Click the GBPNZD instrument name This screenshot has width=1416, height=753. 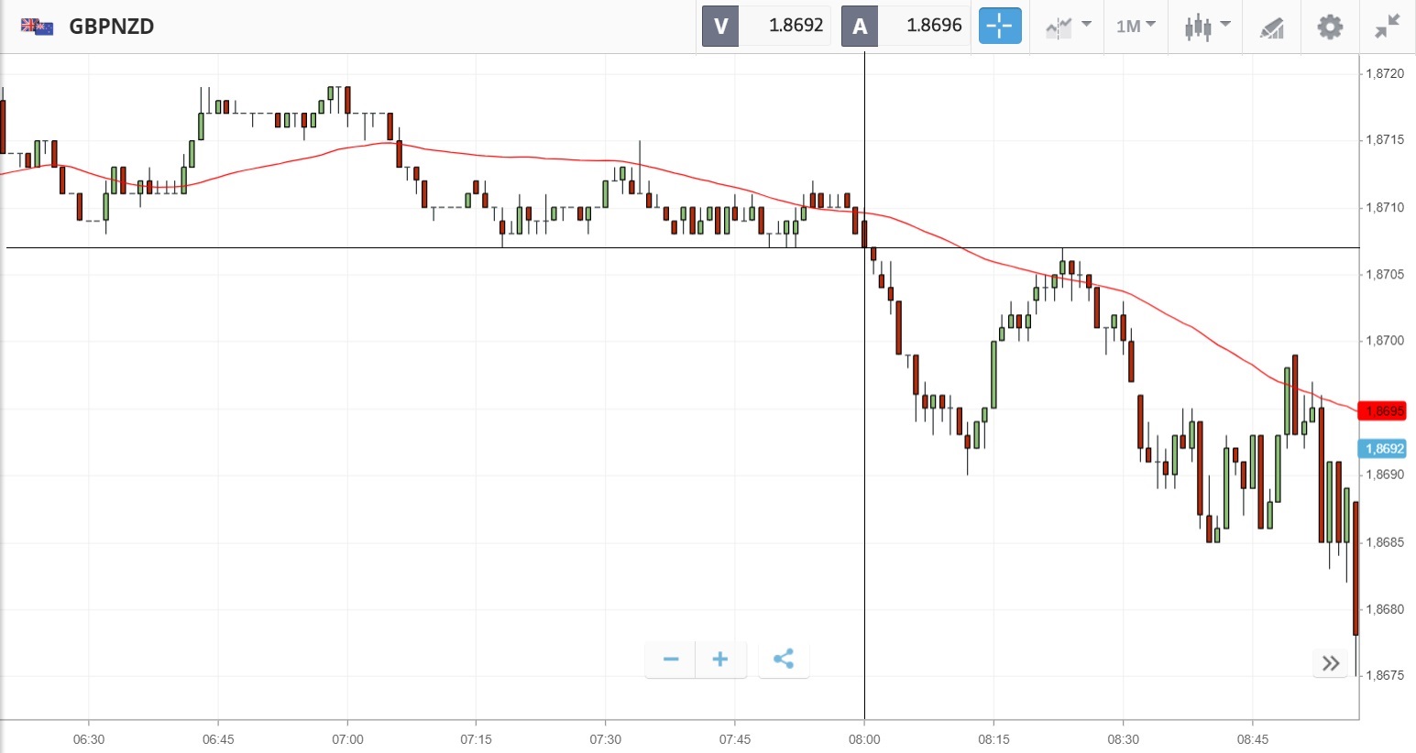112,26
